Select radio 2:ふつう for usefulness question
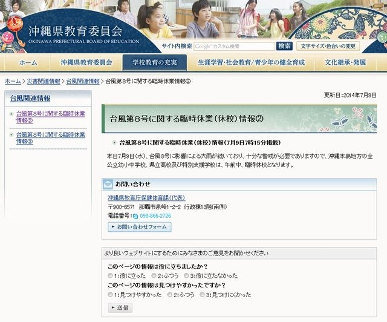The height and width of the screenshot is (322, 387). 154,275
